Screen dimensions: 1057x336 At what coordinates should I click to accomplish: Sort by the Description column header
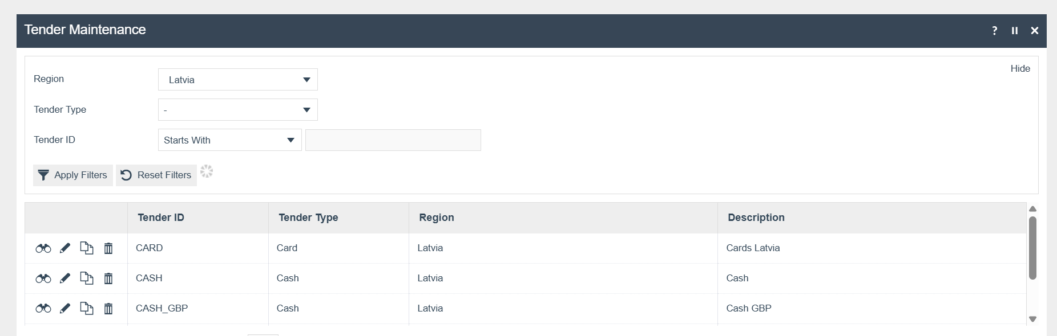pyautogui.click(x=756, y=218)
